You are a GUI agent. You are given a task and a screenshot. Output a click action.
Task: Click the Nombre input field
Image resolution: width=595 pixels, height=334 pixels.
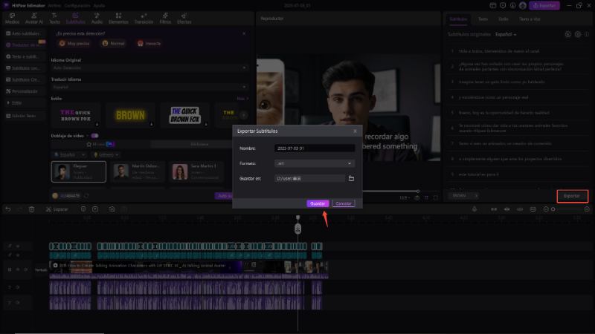tap(314, 148)
